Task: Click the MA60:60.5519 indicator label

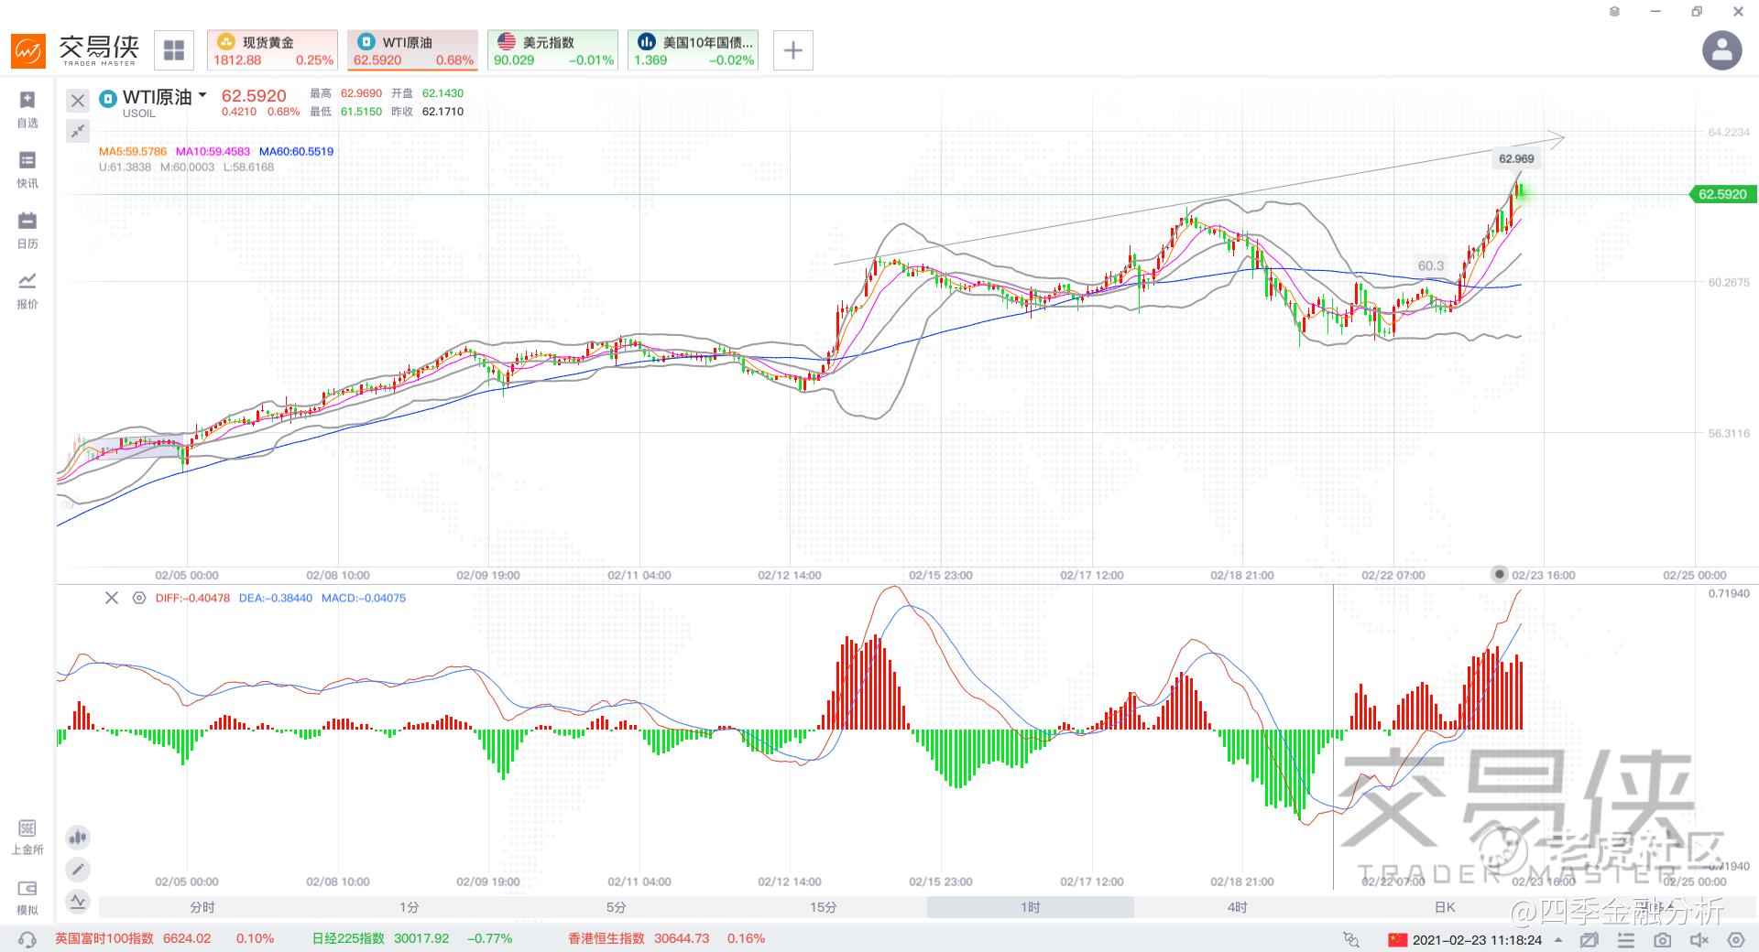Action: (x=296, y=152)
